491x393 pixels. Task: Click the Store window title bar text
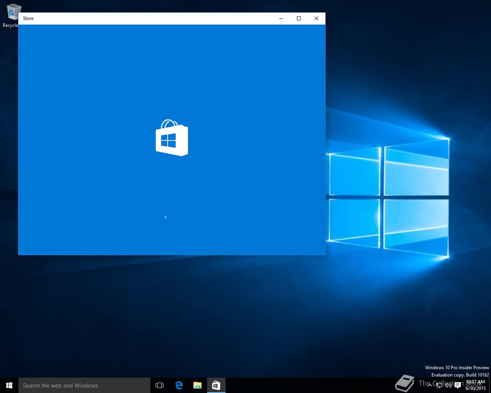(28, 18)
